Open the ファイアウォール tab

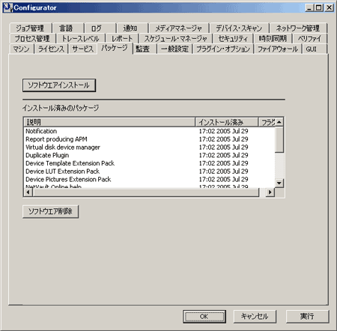click(278, 49)
